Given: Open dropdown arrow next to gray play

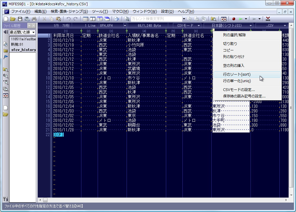Looking at the screenshot, I should click(259, 19).
